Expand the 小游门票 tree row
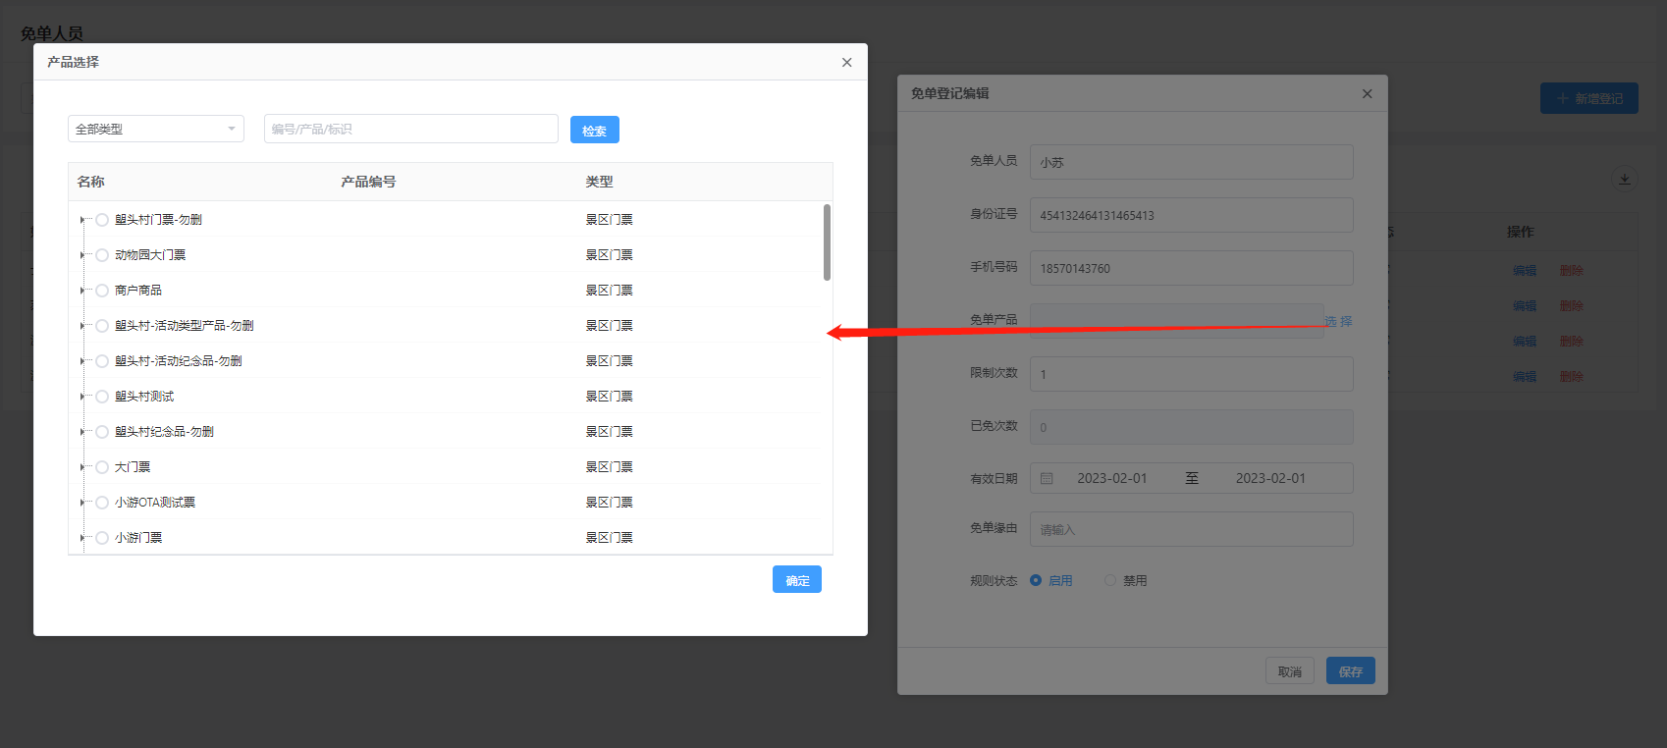The width and height of the screenshot is (1667, 748). click(x=81, y=538)
